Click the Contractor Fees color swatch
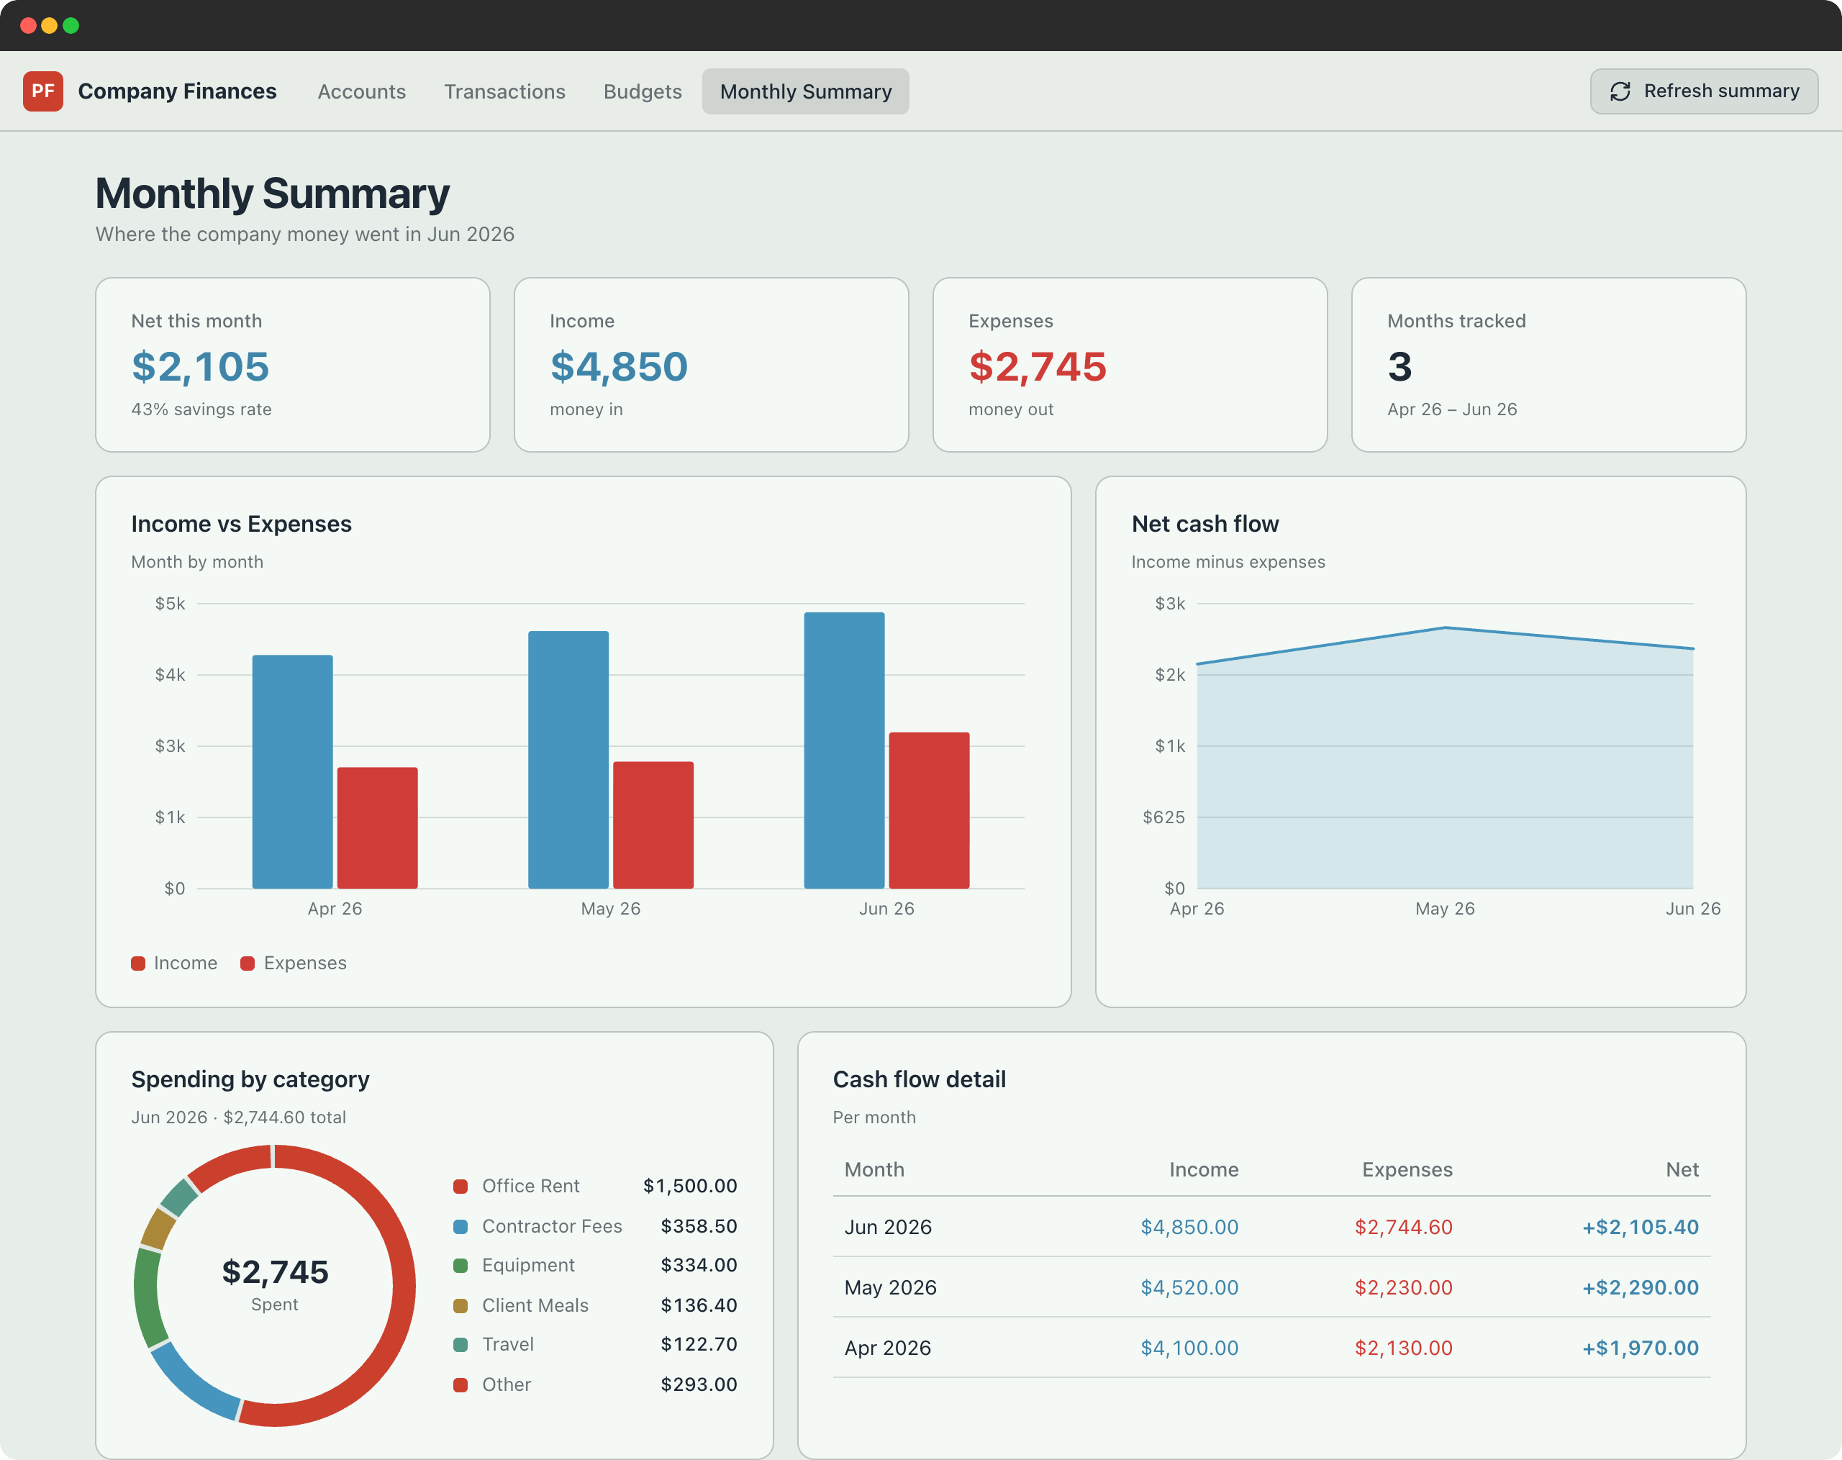Image resolution: width=1842 pixels, height=1460 pixels. point(460,1227)
